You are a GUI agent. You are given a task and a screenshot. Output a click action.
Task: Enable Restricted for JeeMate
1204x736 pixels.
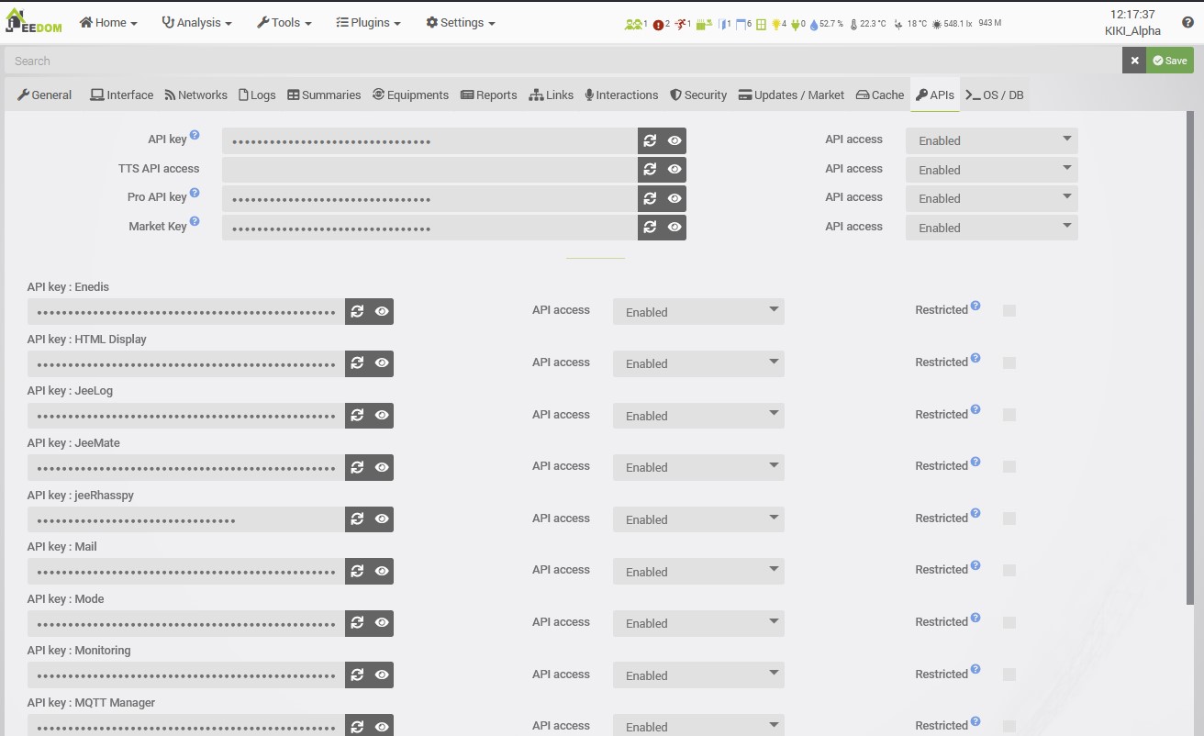[x=1009, y=467]
